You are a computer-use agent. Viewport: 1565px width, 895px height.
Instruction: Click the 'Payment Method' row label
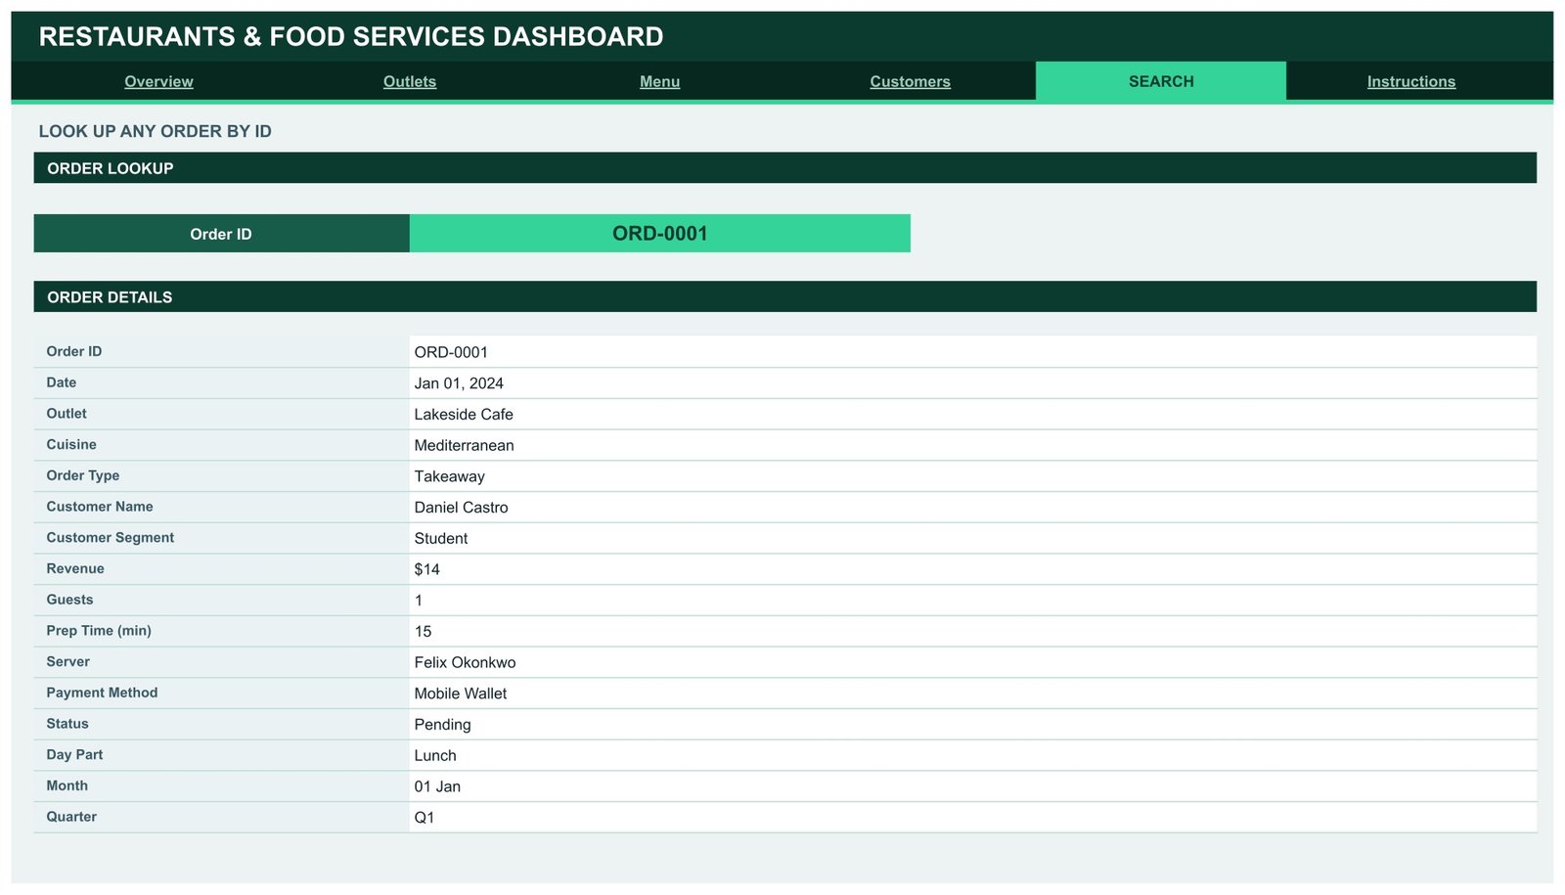coord(102,693)
